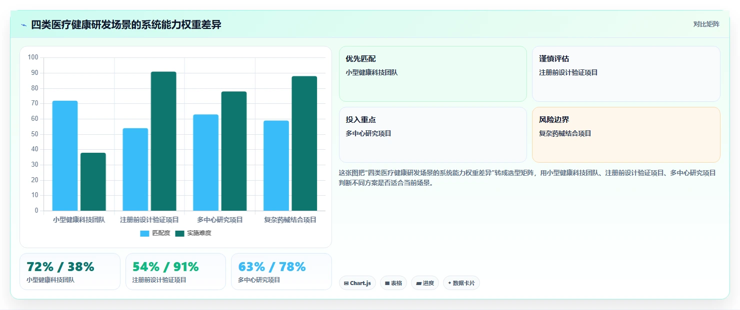The width and height of the screenshot is (740, 310).
Task: Click 小型健康科技团队 text in 优先匹配 card
Action: [x=371, y=72]
